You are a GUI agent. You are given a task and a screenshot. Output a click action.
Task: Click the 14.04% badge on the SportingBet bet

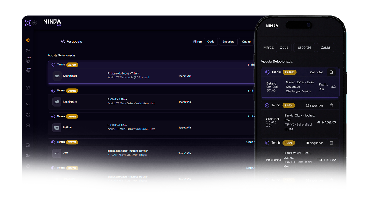72,91
